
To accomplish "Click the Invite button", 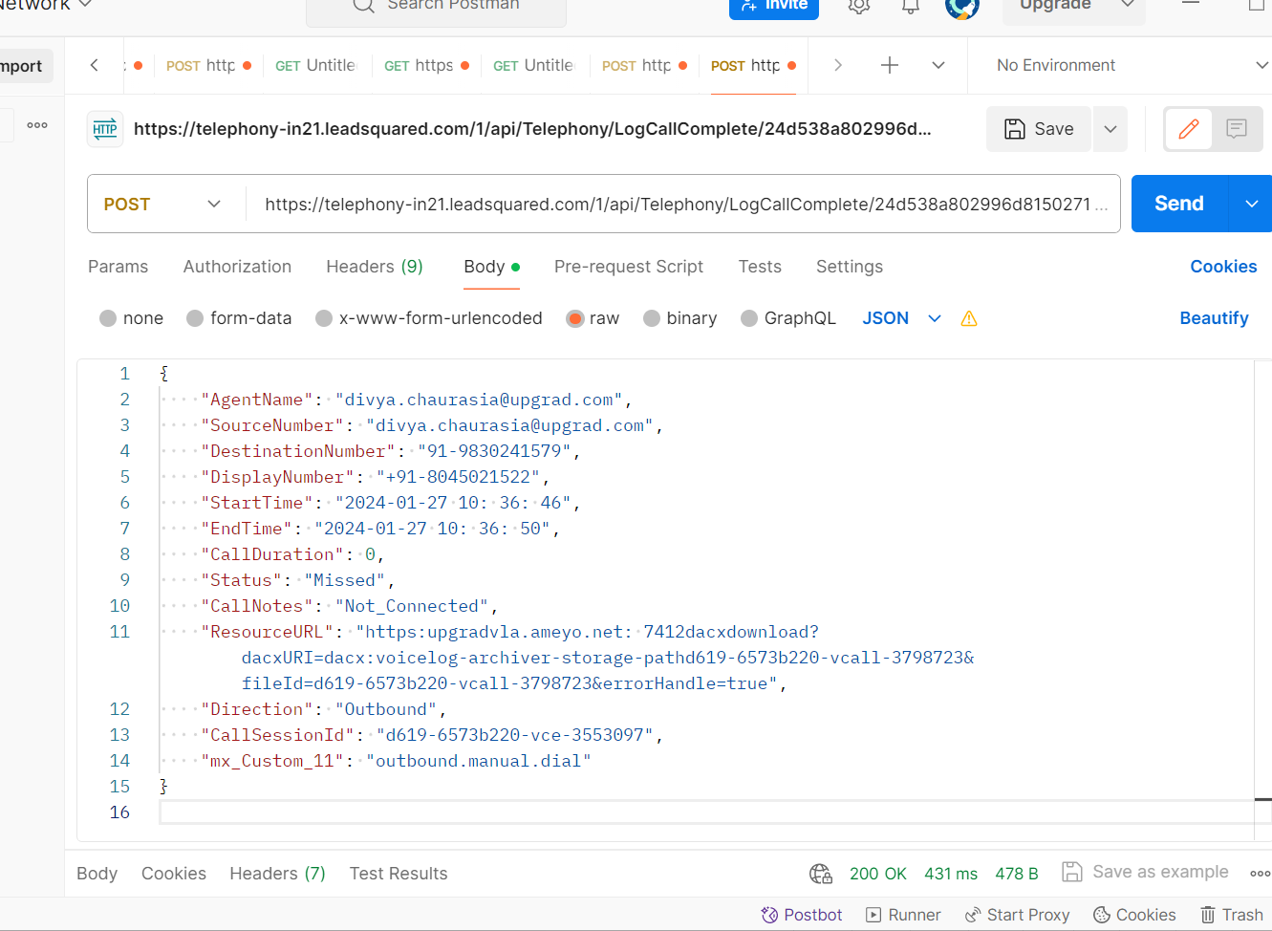I will pos(774,6).
